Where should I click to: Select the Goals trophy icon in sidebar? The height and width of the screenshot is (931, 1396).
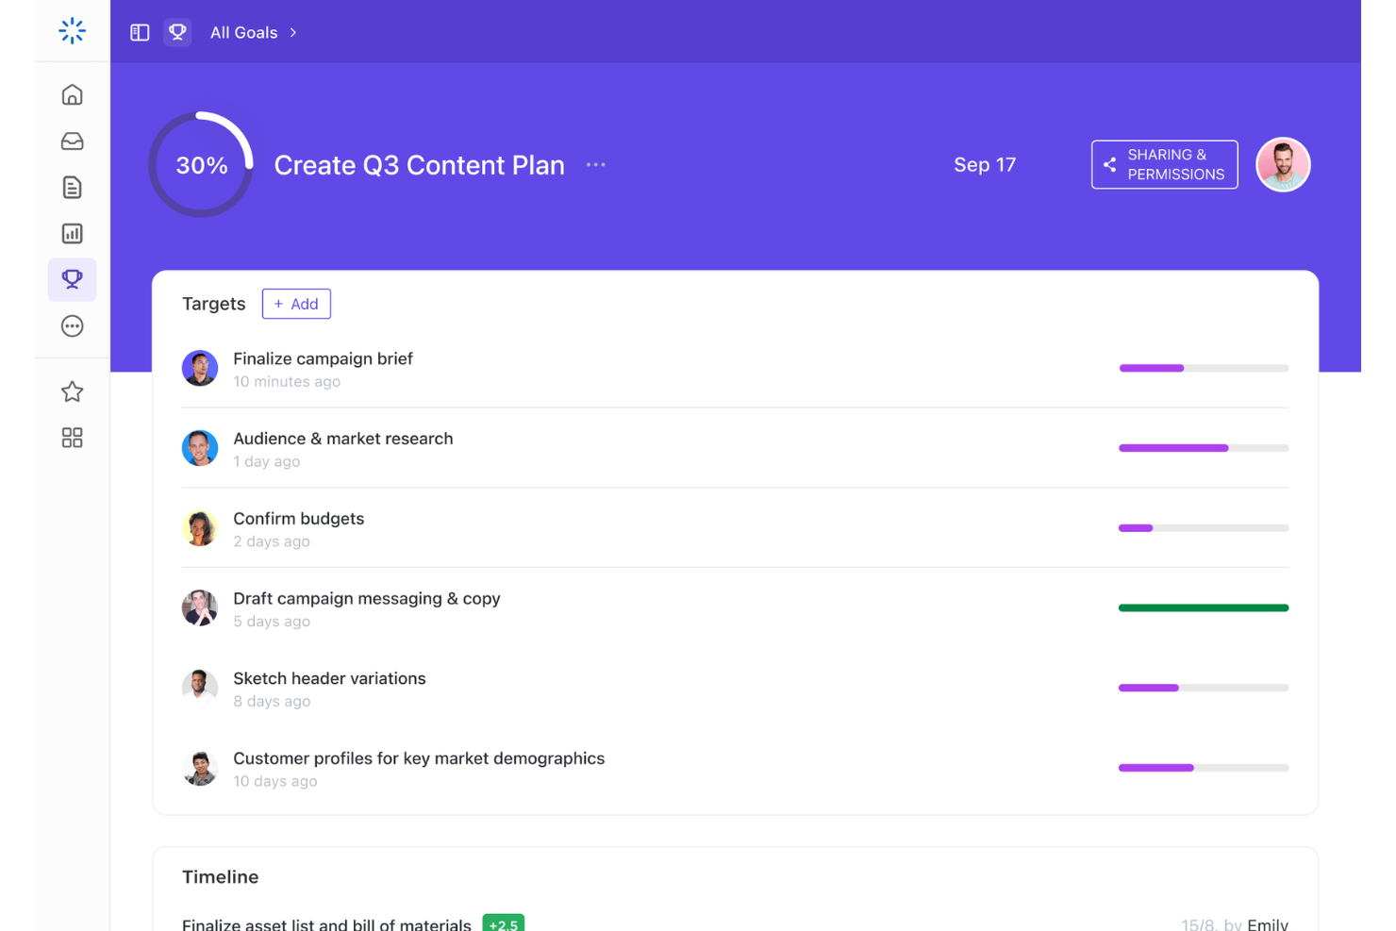[x=72, y=279]
